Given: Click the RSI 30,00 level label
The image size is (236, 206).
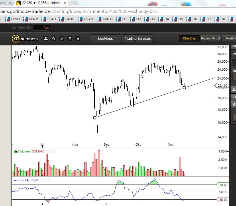Looking at the screenshot, I should 223,200.
